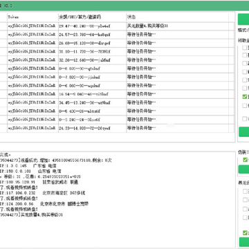Select the table status cell 买龙数量4,购买等级31
The height and width of the screenshot is (249, 249).
point(177,26)
